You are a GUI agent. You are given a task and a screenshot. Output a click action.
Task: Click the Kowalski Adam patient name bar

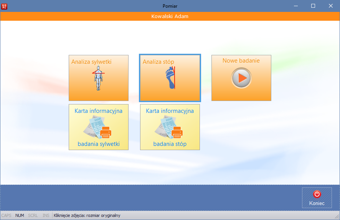pyautogui.click(x=170, y=17)
